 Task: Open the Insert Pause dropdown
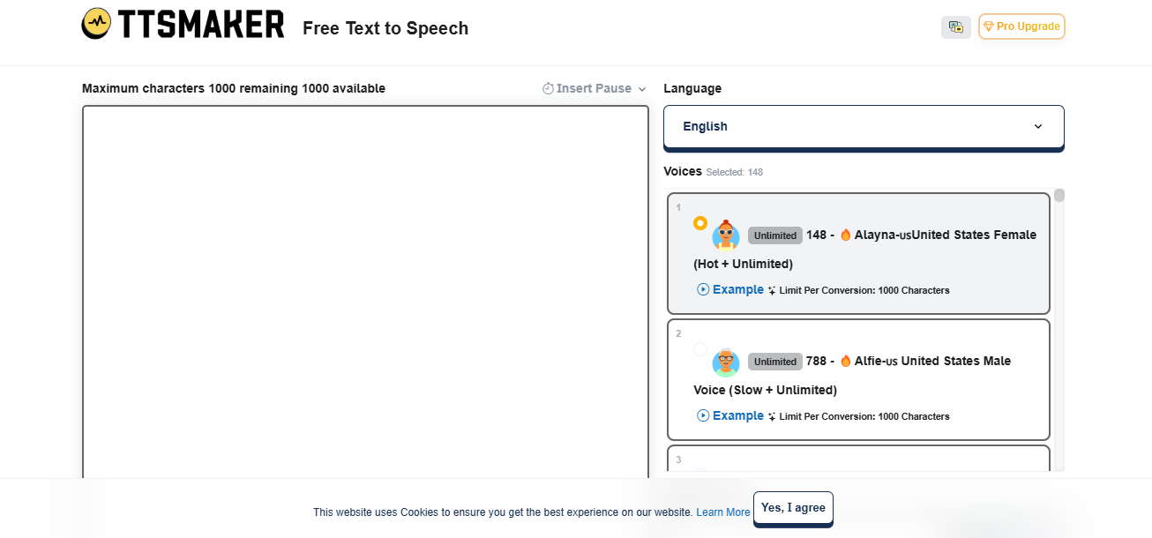[595, 88]
